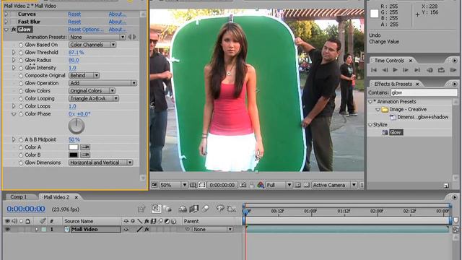Click the Color A swatch
The image size is (462, 260).
click(x=74, y=147)
